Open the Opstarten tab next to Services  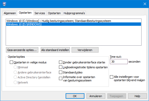tap(54, 13)
